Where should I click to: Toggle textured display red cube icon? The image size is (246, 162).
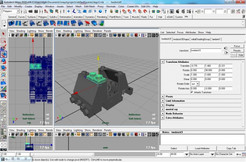click(x=136, y=35)
